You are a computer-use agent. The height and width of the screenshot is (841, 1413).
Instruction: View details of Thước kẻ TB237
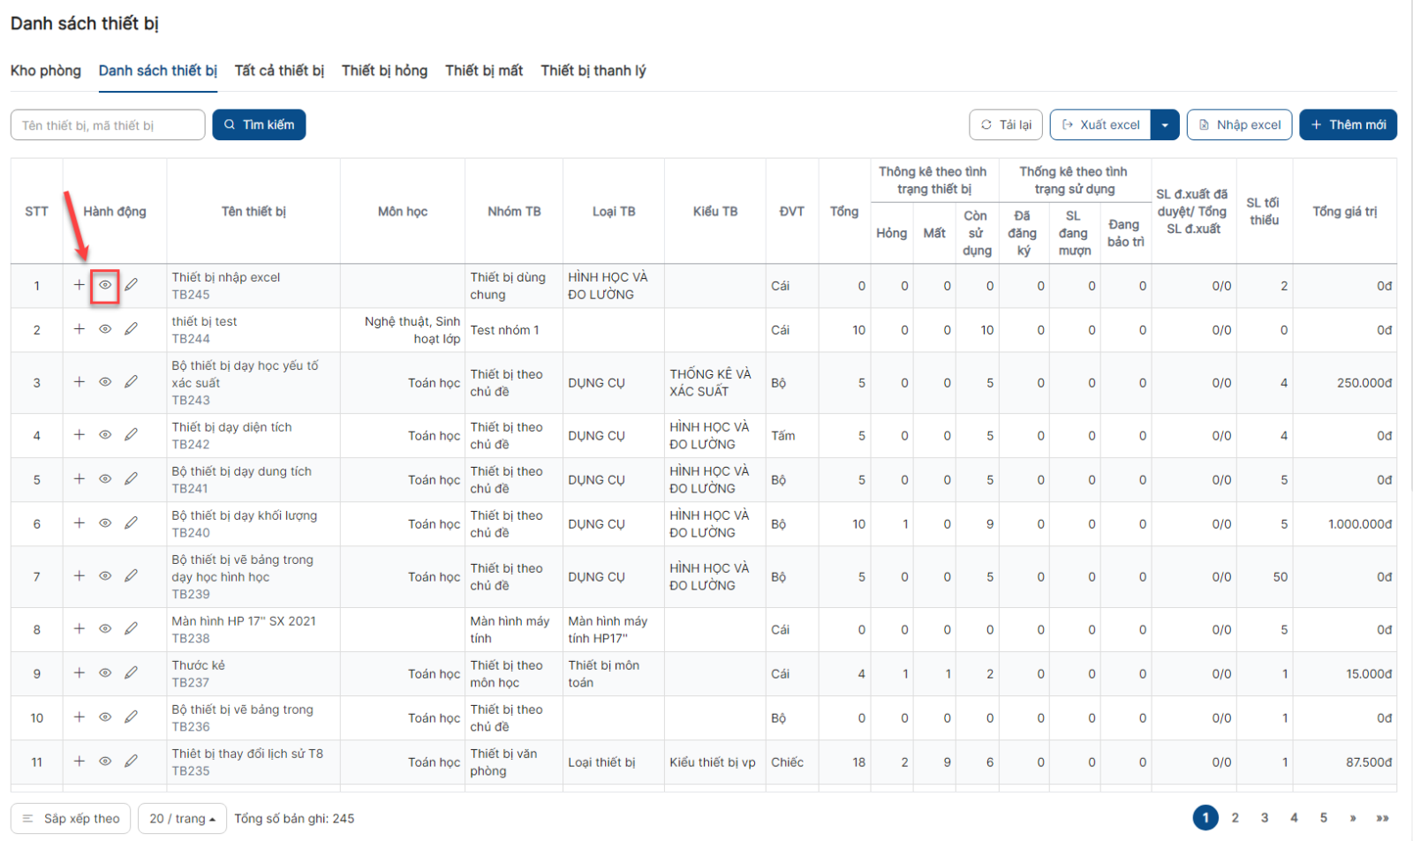point(105,673)
